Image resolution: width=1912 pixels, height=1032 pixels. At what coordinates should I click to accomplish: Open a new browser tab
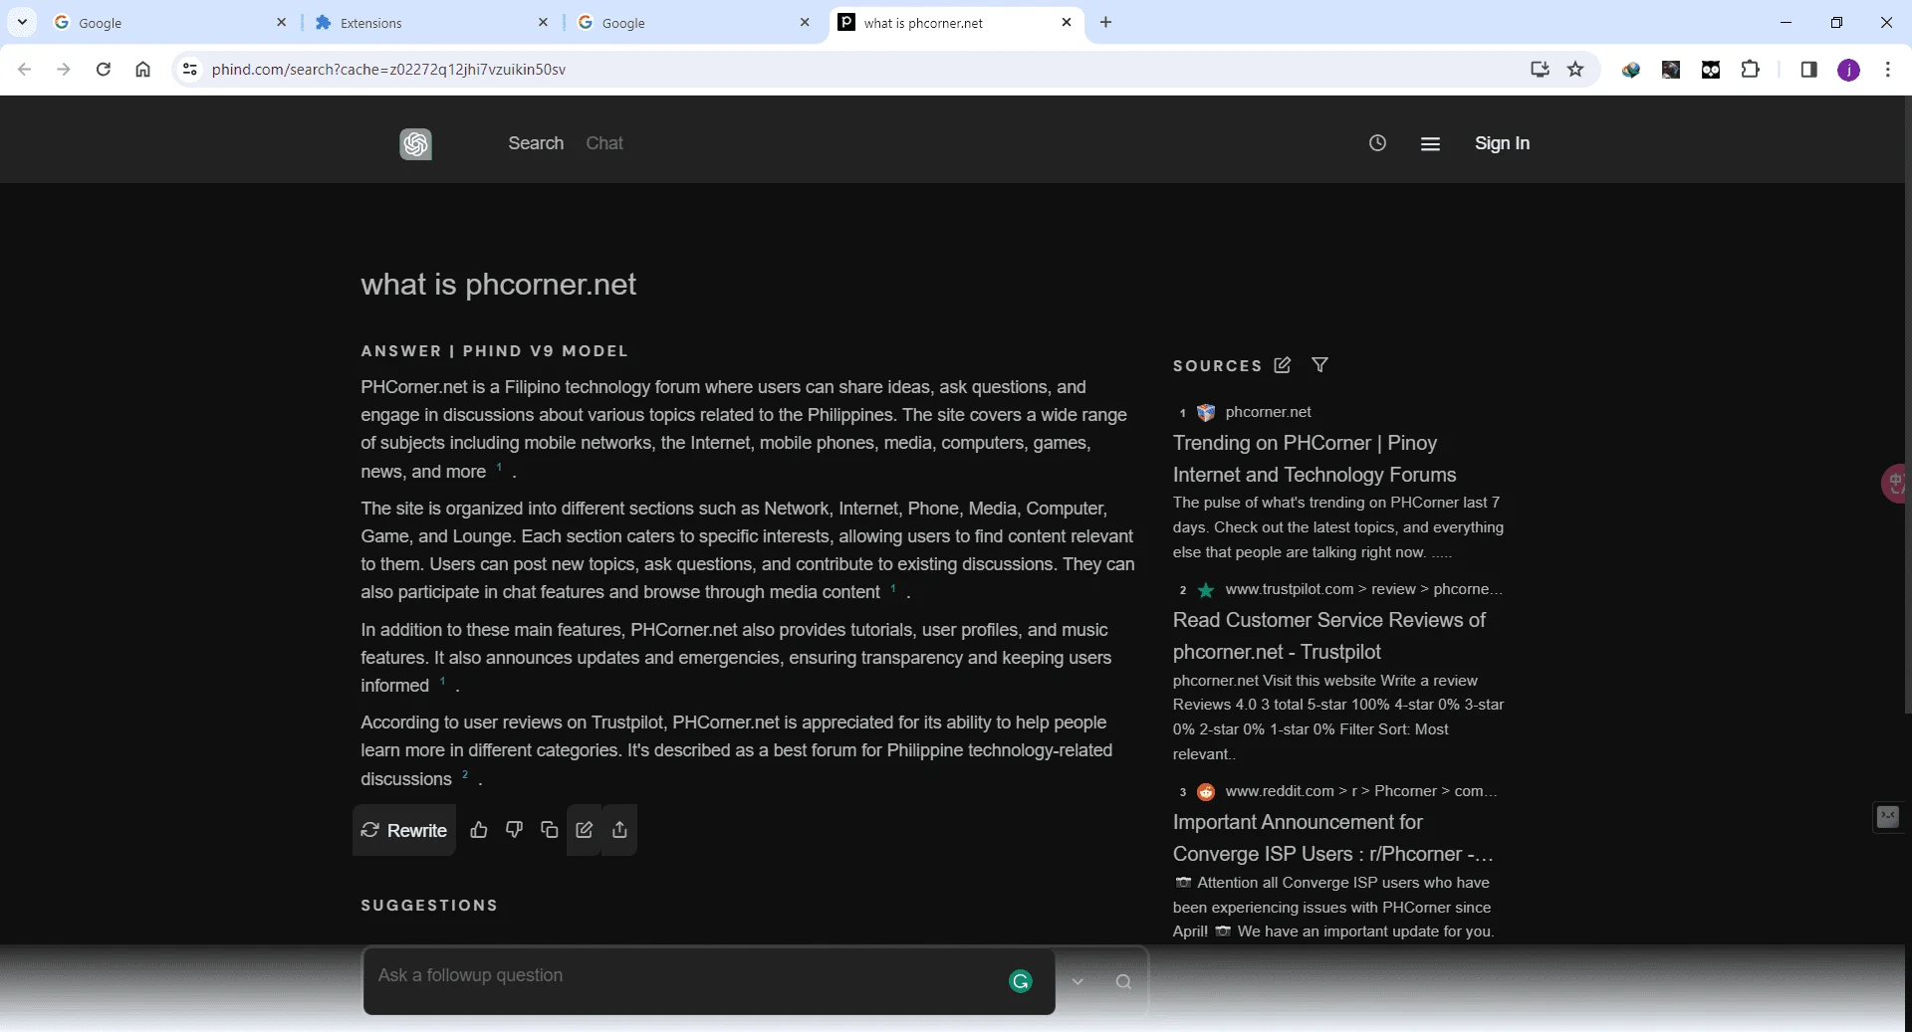pos(1105,22)
